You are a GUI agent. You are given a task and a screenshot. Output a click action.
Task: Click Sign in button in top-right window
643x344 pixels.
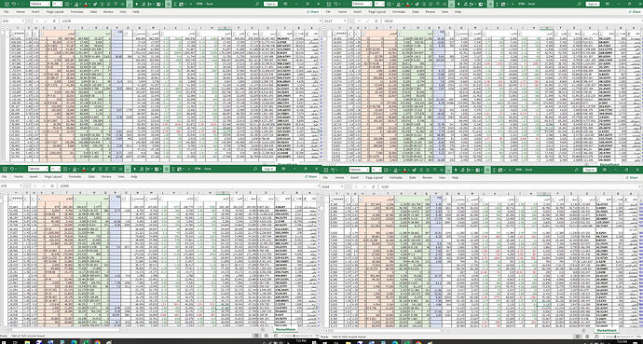[x=593, y=4]
